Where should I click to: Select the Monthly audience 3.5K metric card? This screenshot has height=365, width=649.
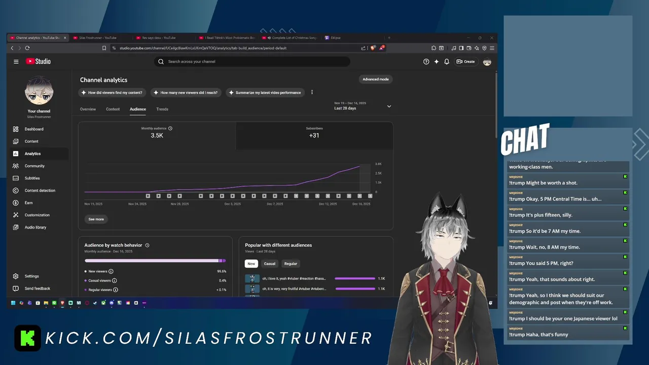pyautogui.click(x=157, y=136)
